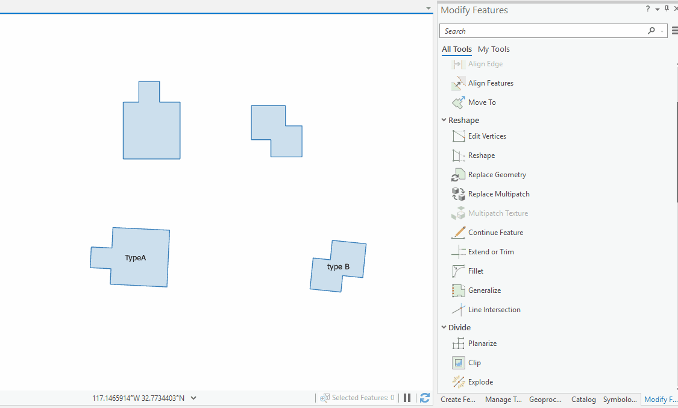Screen dimensions: 678x408
Task: Open the Planarize tool
Action: click(481, 343)
